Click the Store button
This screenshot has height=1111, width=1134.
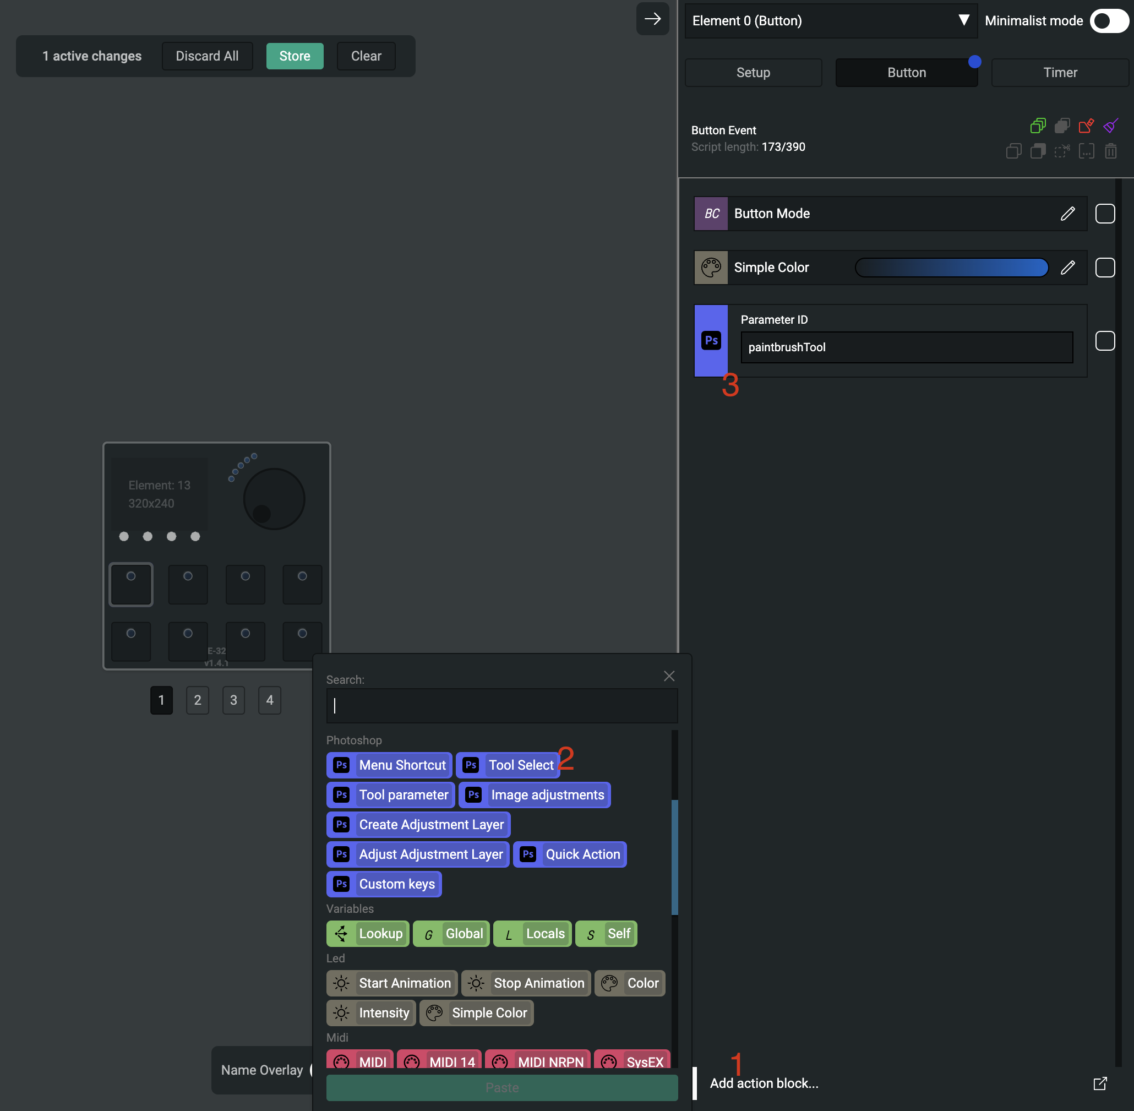click(295, 56)
